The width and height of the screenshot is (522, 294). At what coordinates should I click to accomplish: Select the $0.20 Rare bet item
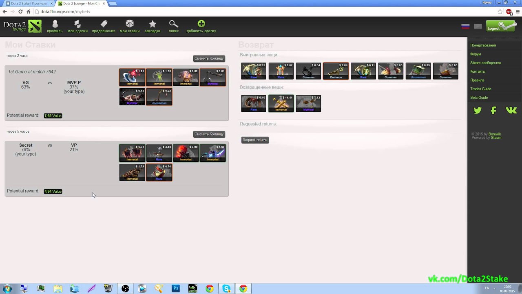[x=159, y=172]
